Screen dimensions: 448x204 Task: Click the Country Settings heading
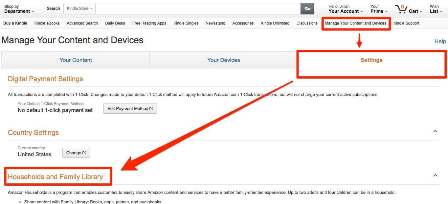[x=34, y=133]
